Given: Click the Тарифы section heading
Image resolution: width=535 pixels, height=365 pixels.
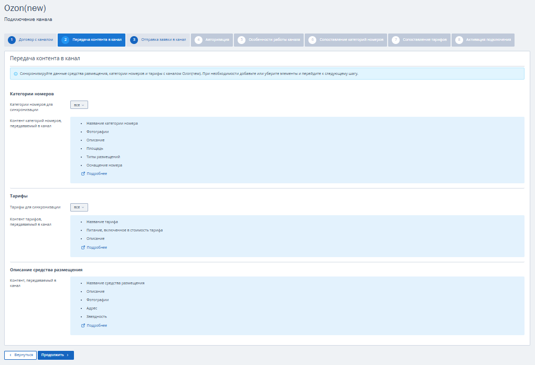Looking at the screenshot, I should click(19, 196).
